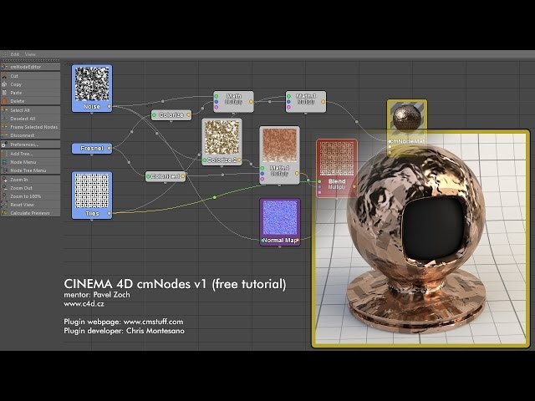Click the cmNodeEditor header entry
The image size is (535, 401).
(x=30, y=67)
